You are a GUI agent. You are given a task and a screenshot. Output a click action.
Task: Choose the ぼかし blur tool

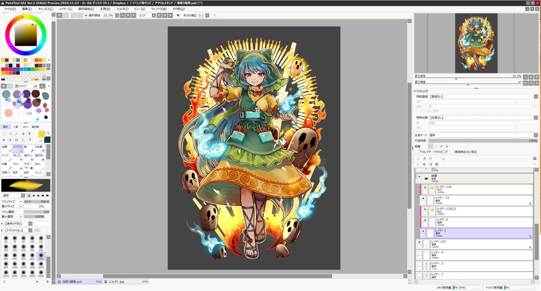pos(40,166)
